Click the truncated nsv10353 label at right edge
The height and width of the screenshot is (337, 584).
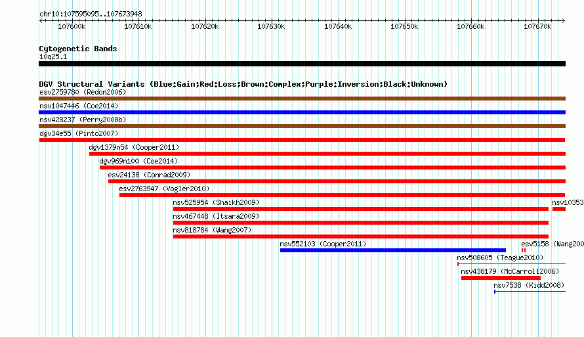click(x=568, y=202)
